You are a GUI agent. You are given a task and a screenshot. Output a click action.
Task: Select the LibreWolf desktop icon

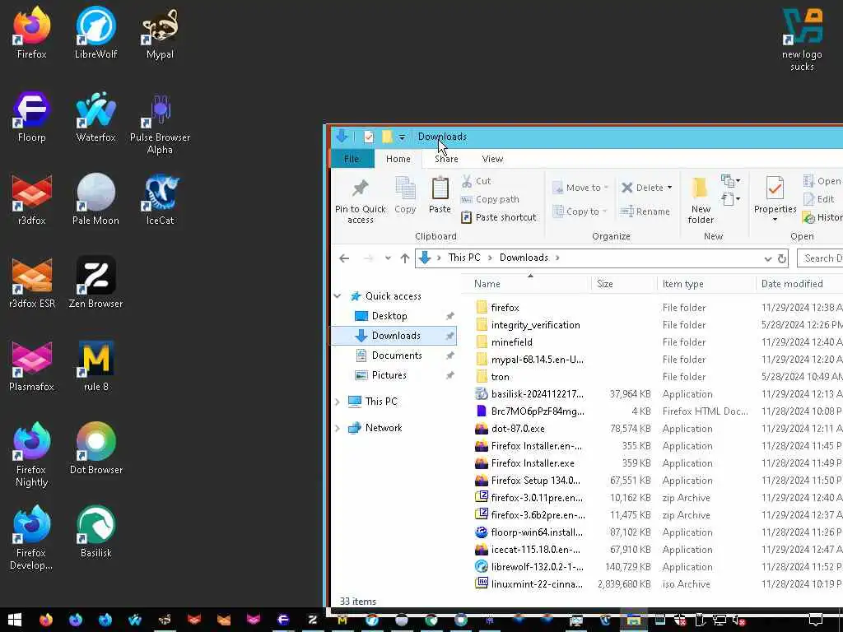[95, 32]
